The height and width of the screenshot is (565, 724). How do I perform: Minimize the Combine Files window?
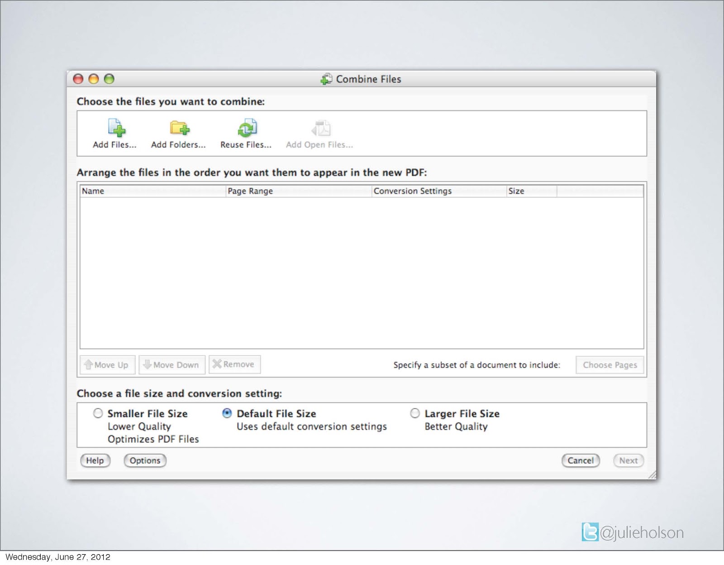pos(94,79)
